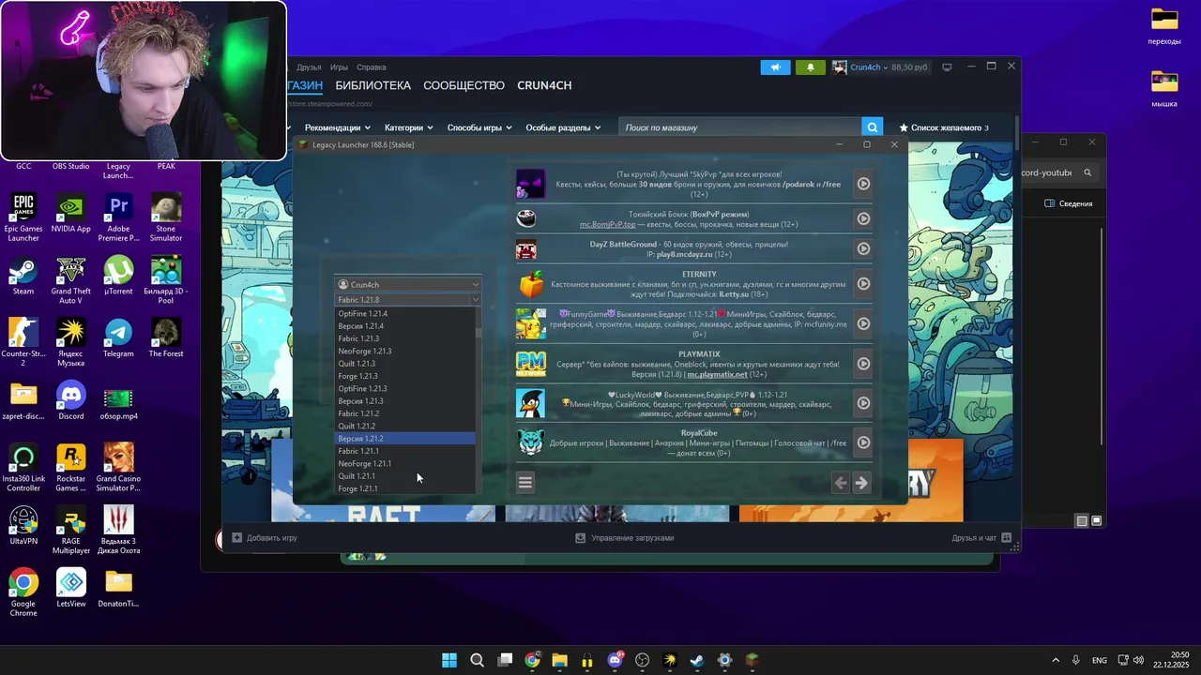The height and width of the screenshot is (675, 1201).
Task: Open Друзья и чат in Steam
Action: point(981,538)
